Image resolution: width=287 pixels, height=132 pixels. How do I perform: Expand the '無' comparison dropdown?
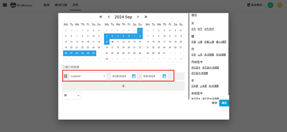pos(72,96)
